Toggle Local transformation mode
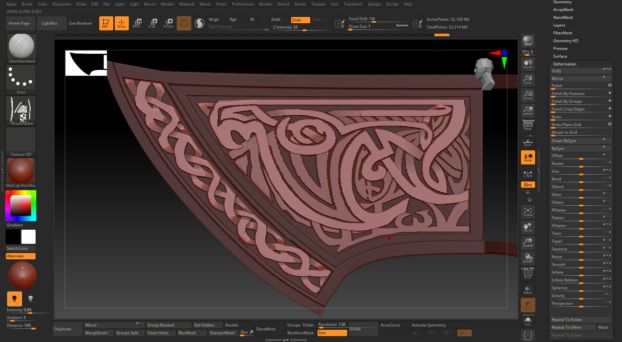The image size is (622, 342). pos(528,158)
